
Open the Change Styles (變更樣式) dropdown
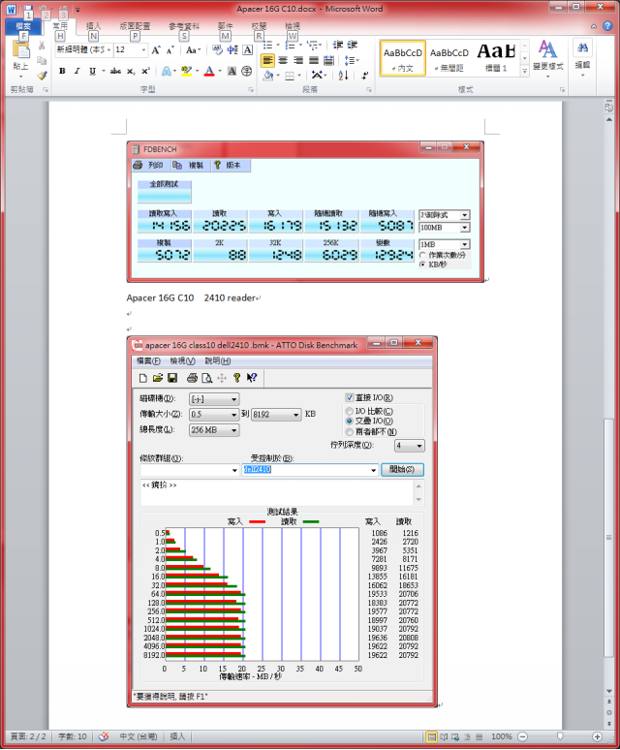coord(548,60)
